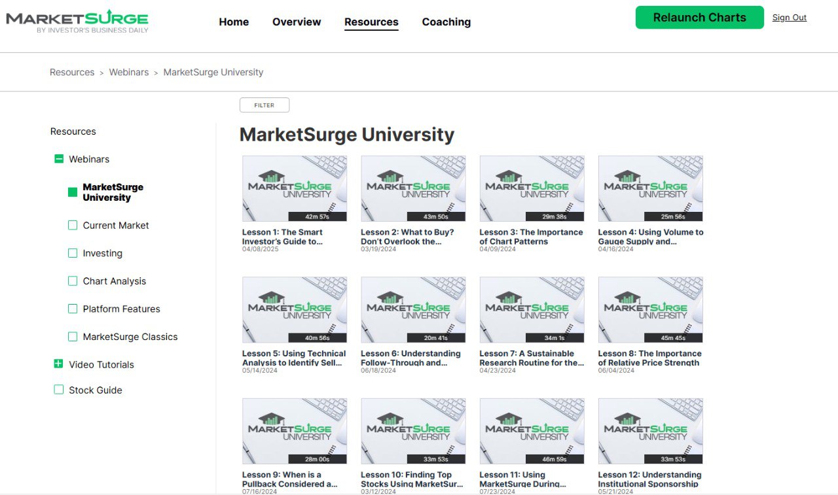Screen dimensions: 838x495
Task: Toggle the Chart Analysis checkbox
Action: (x=73, y=281)
